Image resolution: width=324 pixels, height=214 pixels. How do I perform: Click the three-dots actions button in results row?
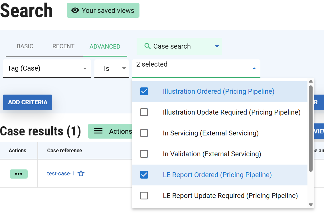(x=19, y=174)
